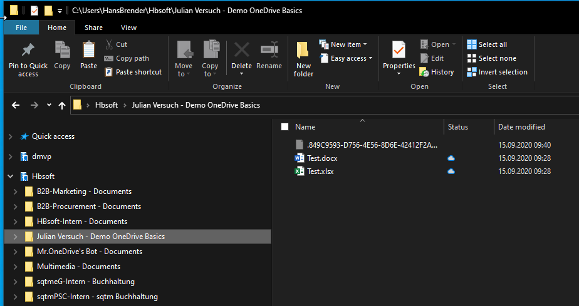Switch to the Share ribbon tab
Screen dimensions: 579x306
(94, 28)
